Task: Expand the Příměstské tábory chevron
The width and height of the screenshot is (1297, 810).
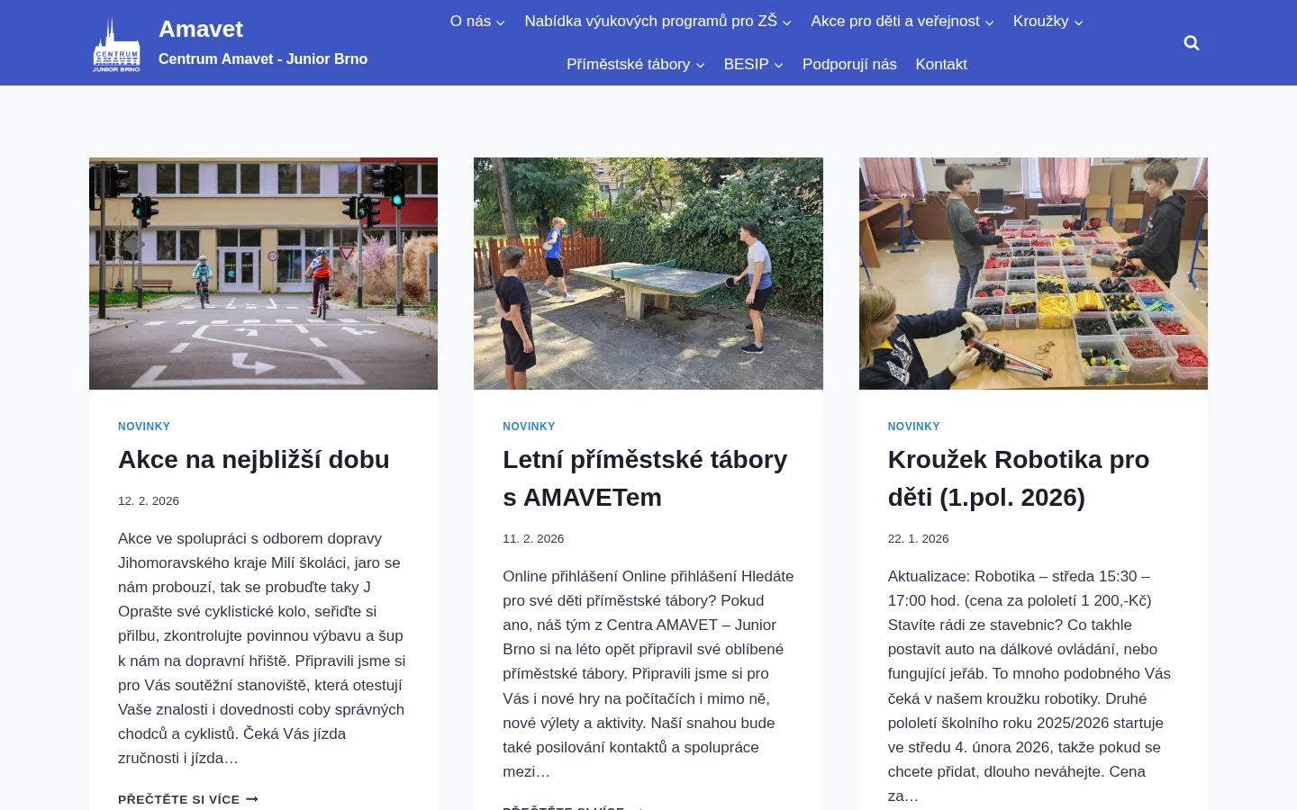Action: tap(700, 65)
